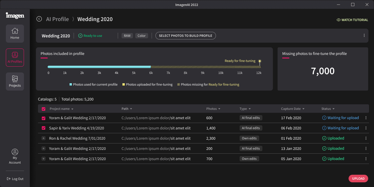Screen dimensions: 374x187
Task: Click the Total photos: 5,200 label
Action: (x=77, y=99)
